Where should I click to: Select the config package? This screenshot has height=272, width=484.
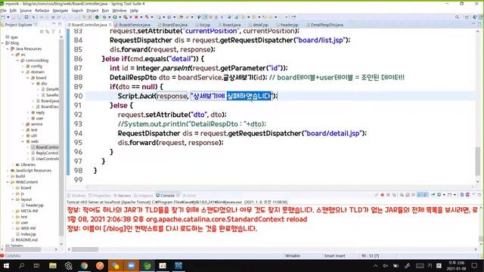[34, 66]
